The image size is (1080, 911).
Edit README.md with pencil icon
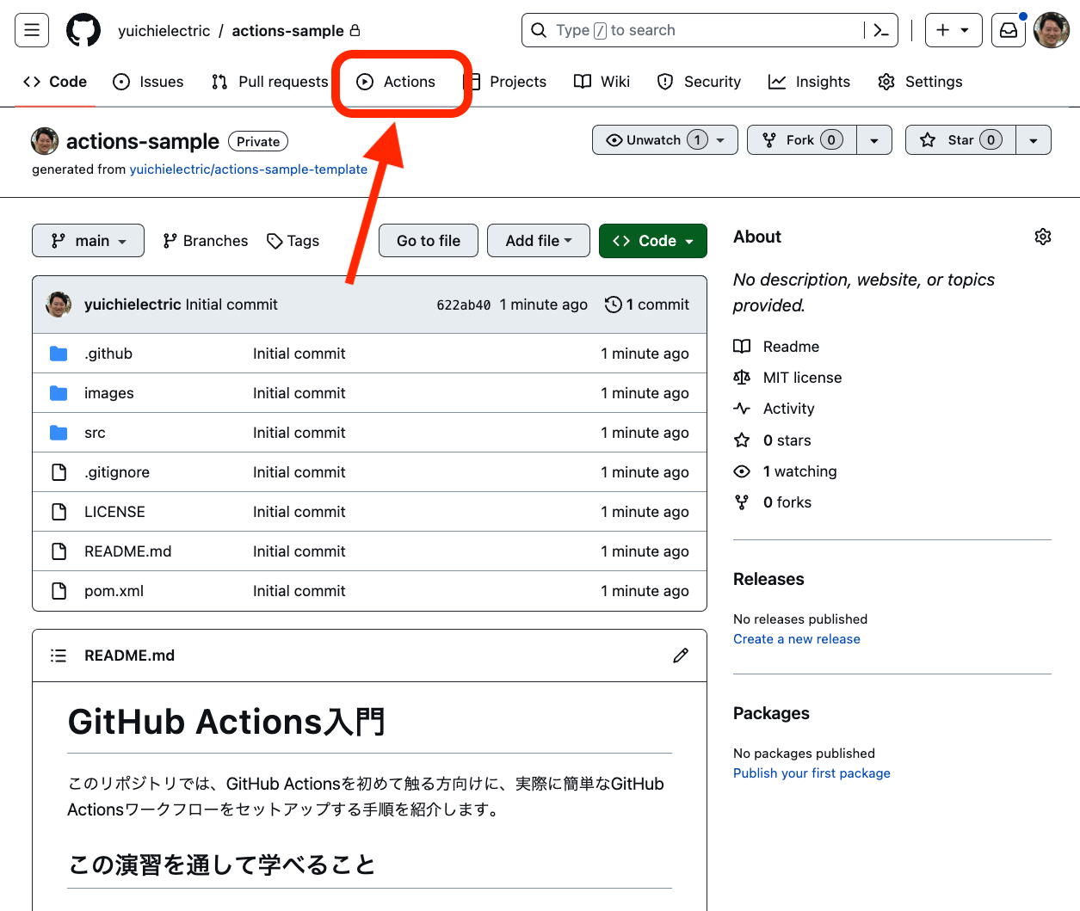[x=681, y=656]
